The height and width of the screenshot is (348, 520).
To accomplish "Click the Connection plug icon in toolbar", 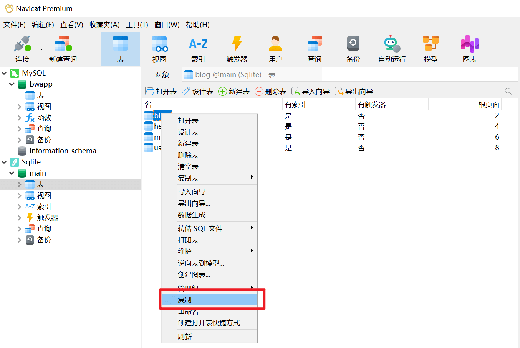I will tap(22, 44).
